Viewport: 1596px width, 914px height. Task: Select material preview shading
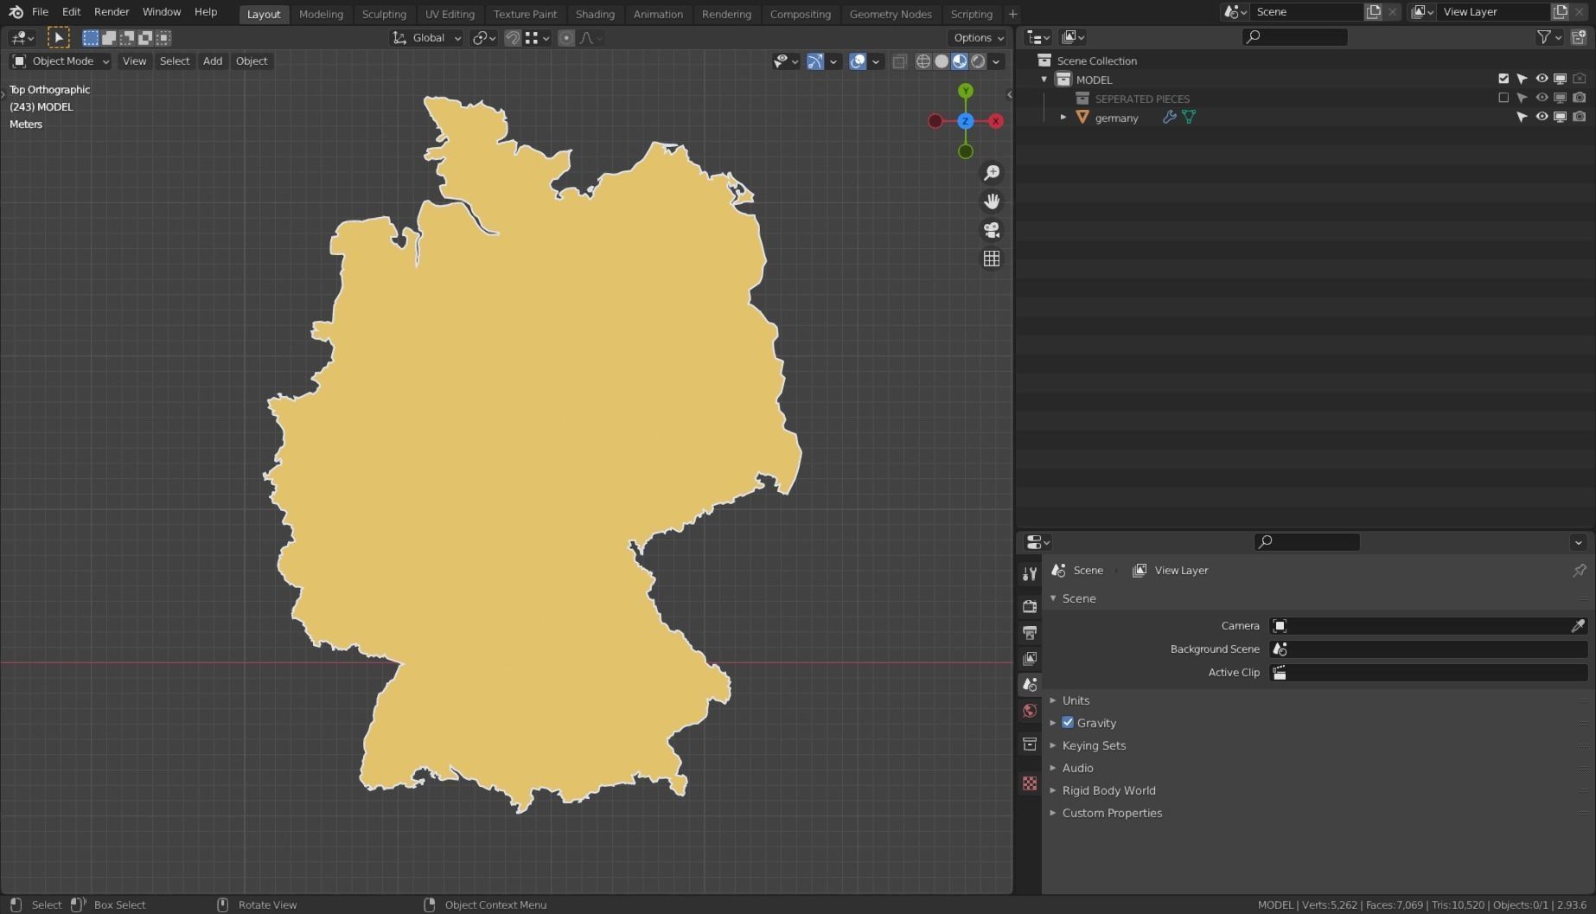click(960, 61)
